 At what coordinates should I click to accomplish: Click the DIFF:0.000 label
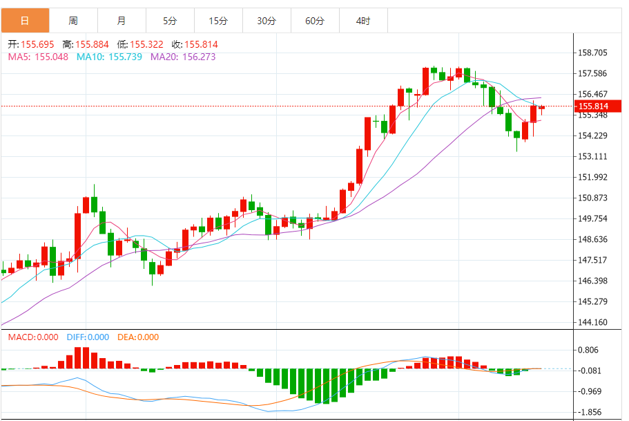88,337
